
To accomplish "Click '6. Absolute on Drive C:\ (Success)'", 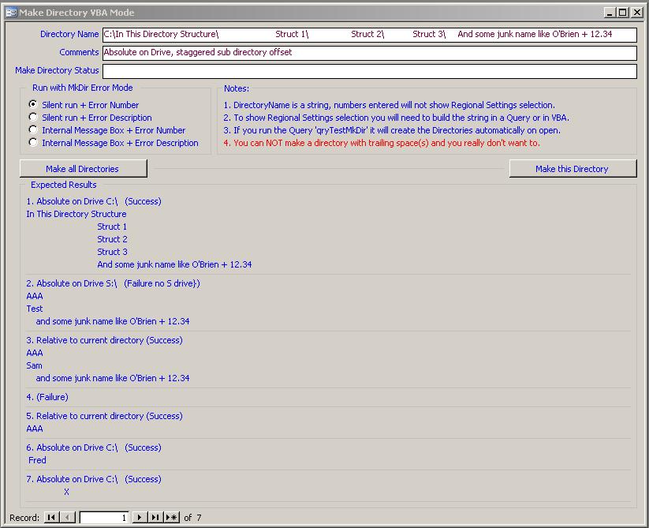I will coord(94,447).
